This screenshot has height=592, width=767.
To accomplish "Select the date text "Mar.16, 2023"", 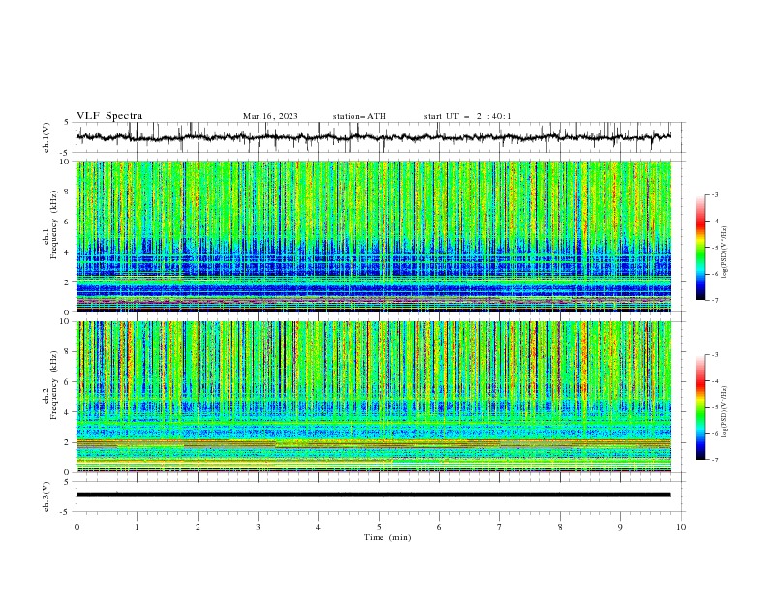I will (x=270, y=116).
